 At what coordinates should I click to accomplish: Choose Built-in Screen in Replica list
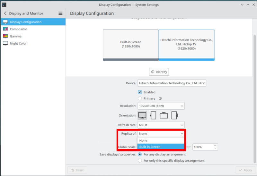[161, 147]
